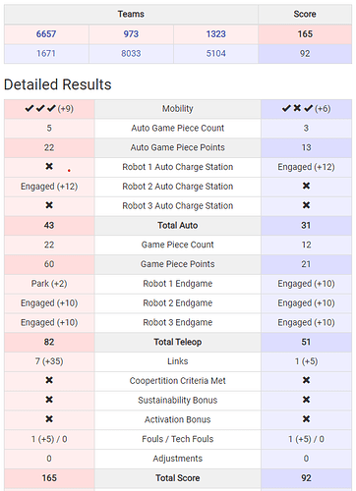Click red Activation Bonus X icon
The height and width of the screenshot is (491, 356).
[x=49, y=419]
